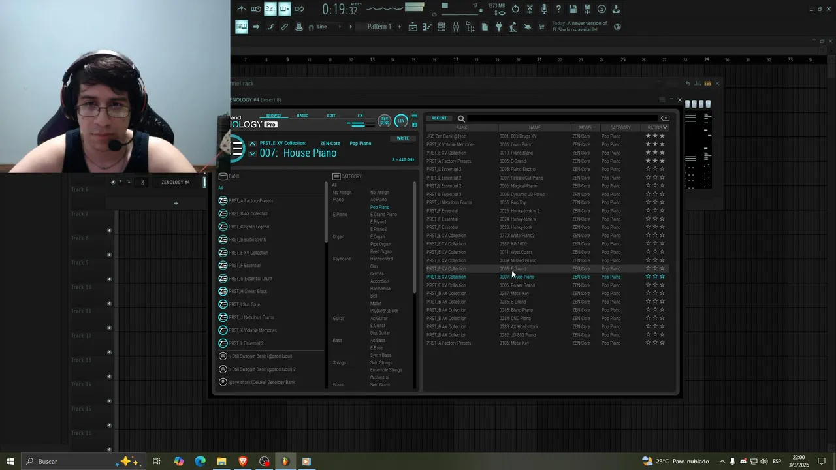Image resolution: width=836 pixels, height=470 pixels.
Task: Click the render export download icon
Action: 616,9
